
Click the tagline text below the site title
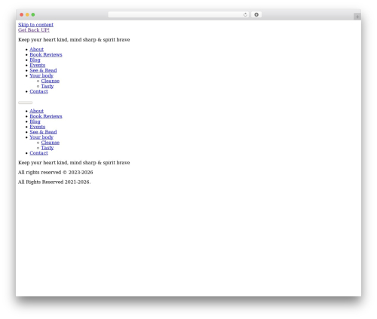point(74,40)
